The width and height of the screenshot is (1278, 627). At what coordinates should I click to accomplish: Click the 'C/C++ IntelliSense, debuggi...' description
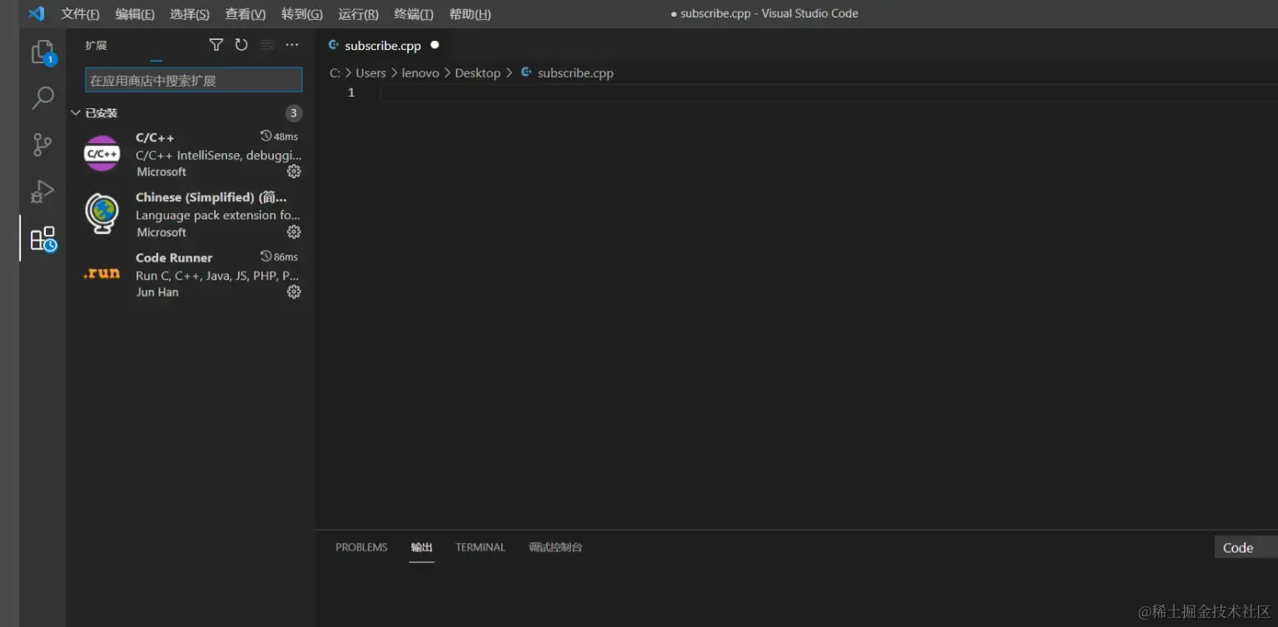click(219, 155)
